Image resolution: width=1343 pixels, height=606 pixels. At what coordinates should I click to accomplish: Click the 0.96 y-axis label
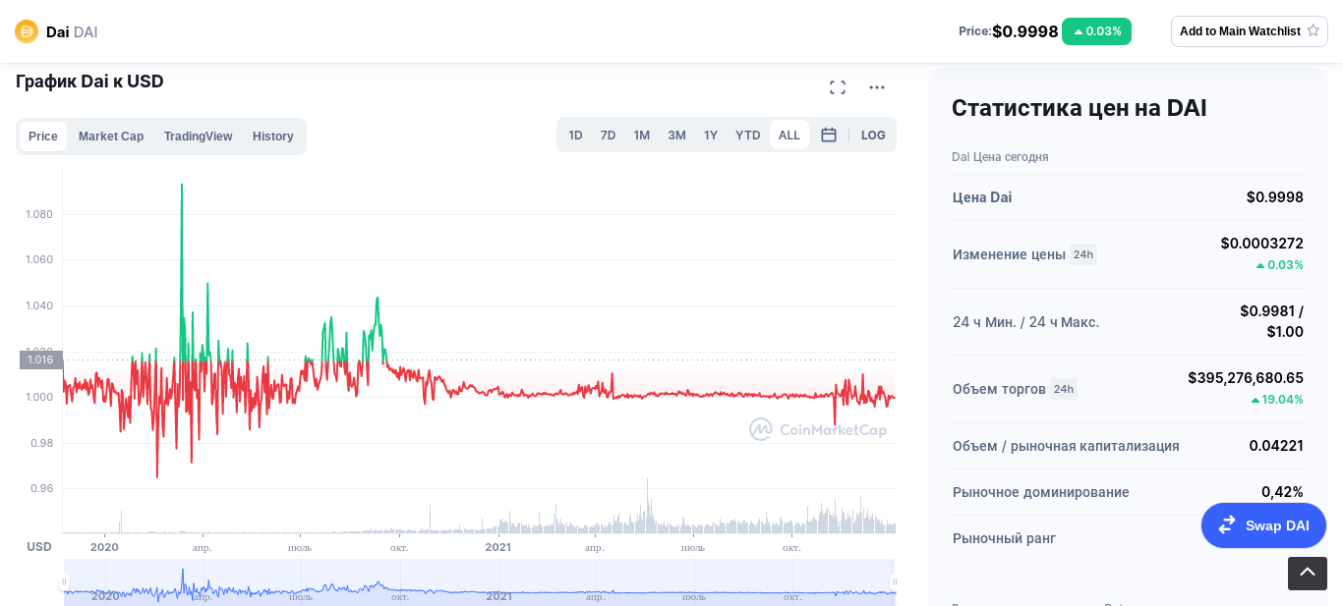pos(41,488)
